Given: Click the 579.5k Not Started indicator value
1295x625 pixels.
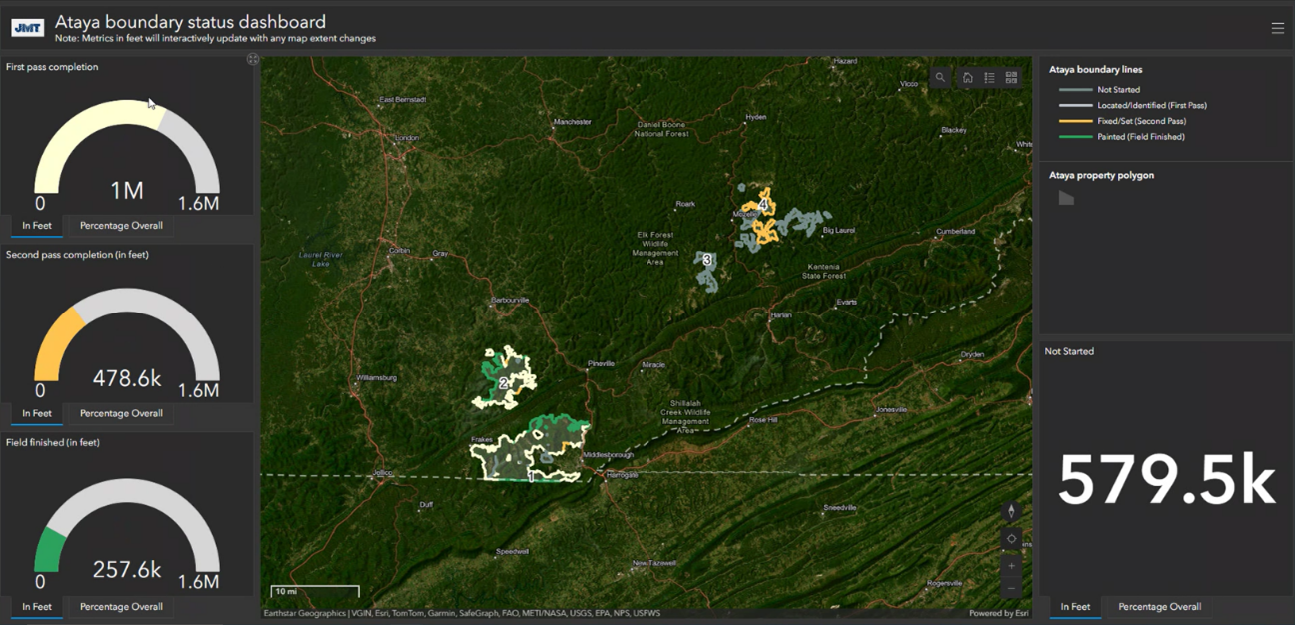Looking at the screenshot, I should (x=1166, y=480).
